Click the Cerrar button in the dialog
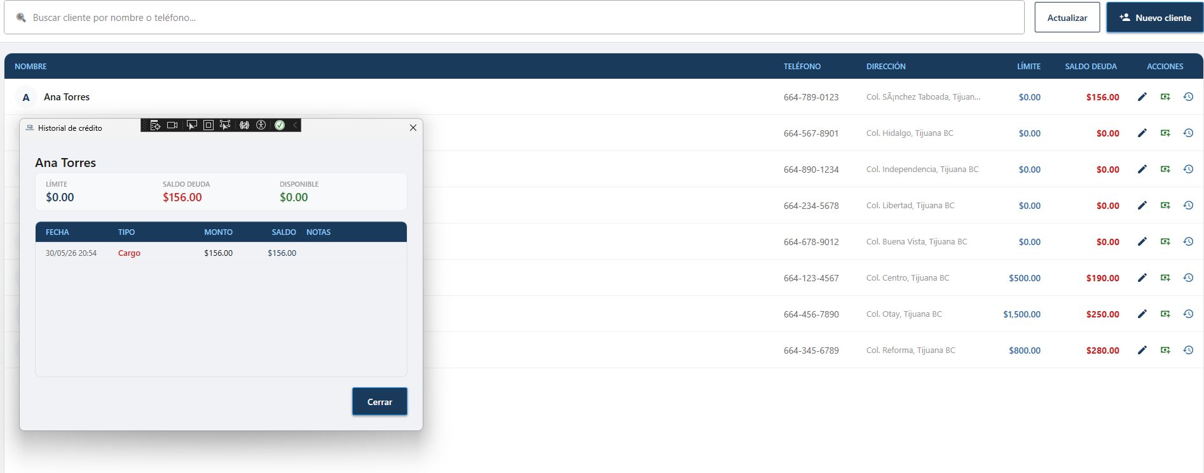1204x473 pixels. (380, 402)
